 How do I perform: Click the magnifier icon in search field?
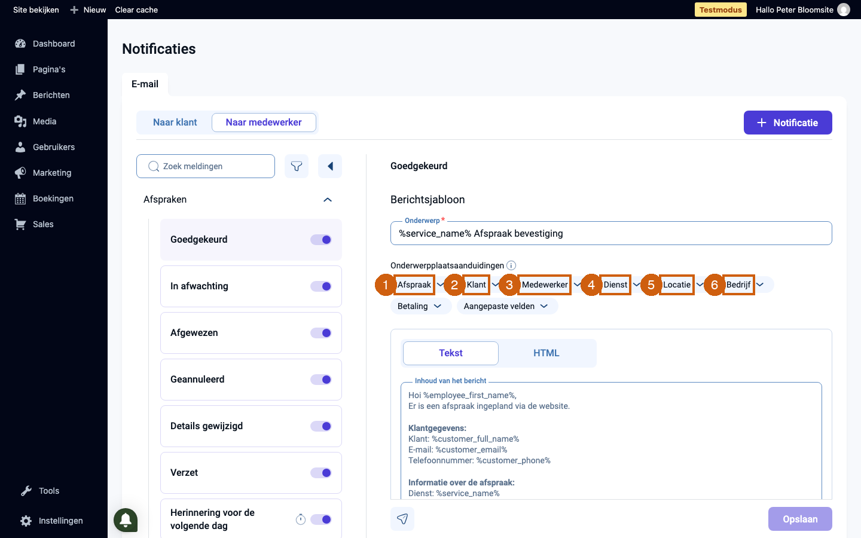point(154,166)
